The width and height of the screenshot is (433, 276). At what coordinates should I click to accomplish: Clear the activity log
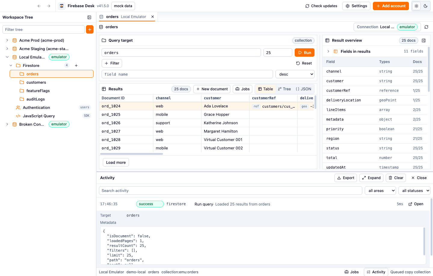coord(396,178)
